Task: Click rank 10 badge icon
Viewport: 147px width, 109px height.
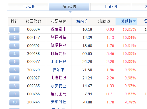Action: [14, 103]
